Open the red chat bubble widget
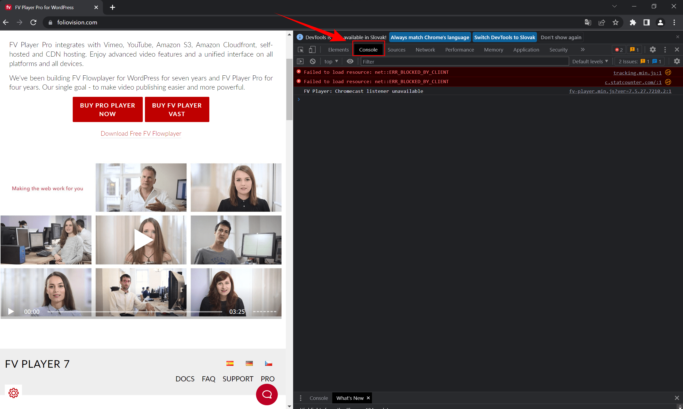Viewport: 683px width, 409px height. (x=267, y=395)
